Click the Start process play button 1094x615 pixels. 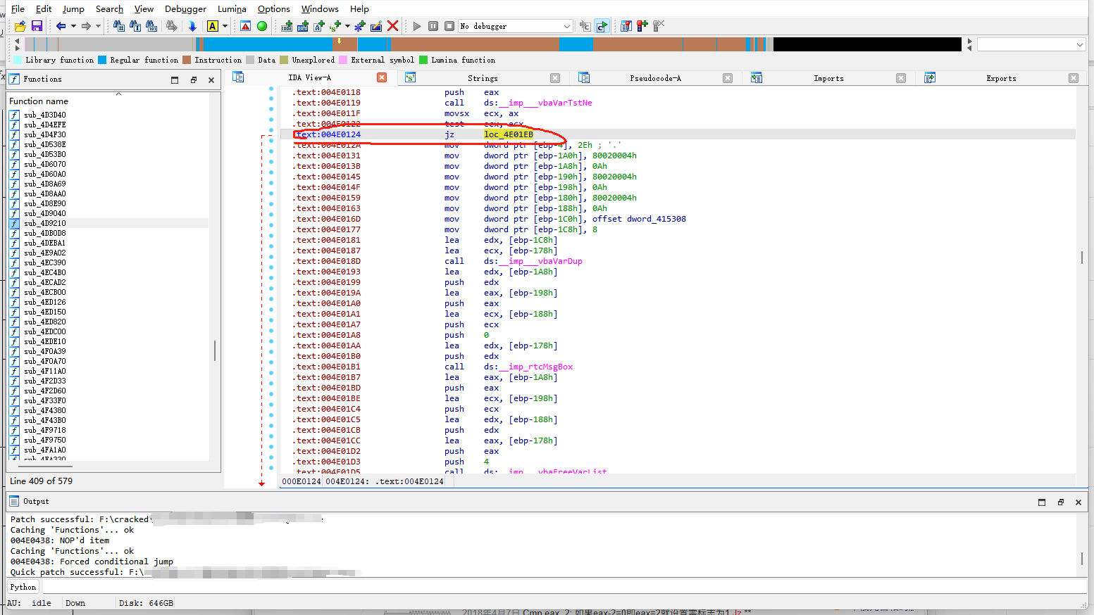[x=417, y=26]
